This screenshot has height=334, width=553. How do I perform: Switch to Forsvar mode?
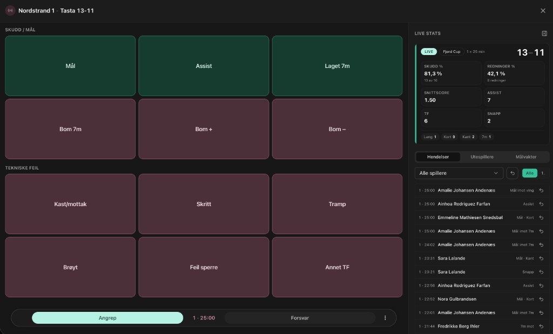[x=300, y=318]
